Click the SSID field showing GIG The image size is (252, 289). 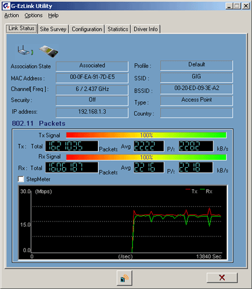(196, 77)
